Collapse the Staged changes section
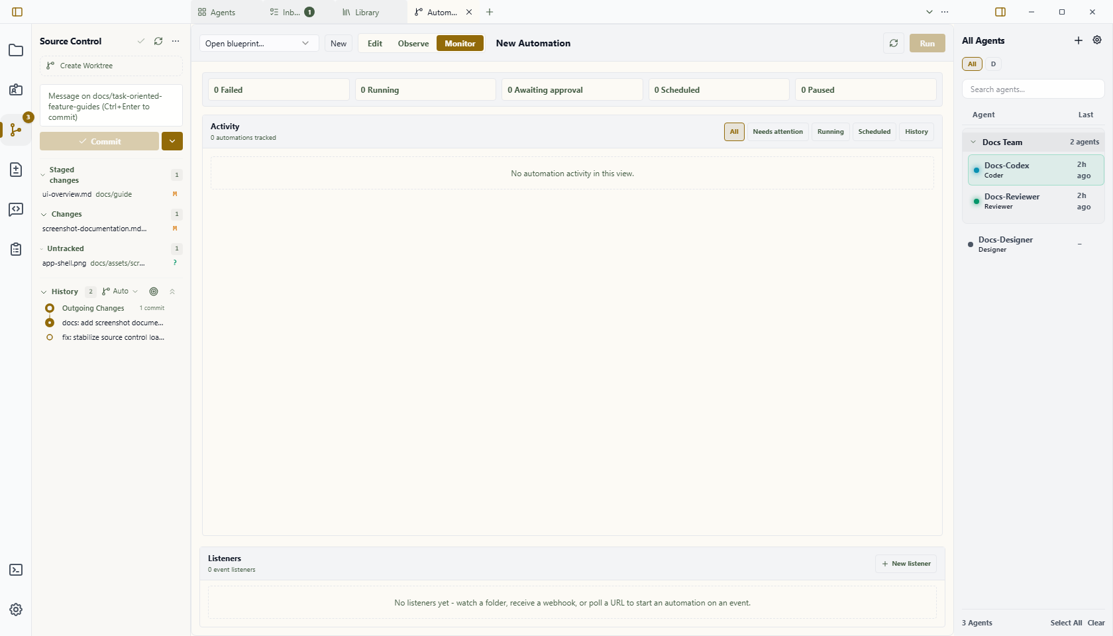This screenshot has width=1113, height=636. (43, 175)
